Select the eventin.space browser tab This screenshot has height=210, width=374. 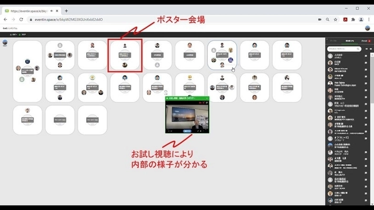click(32, 11)
